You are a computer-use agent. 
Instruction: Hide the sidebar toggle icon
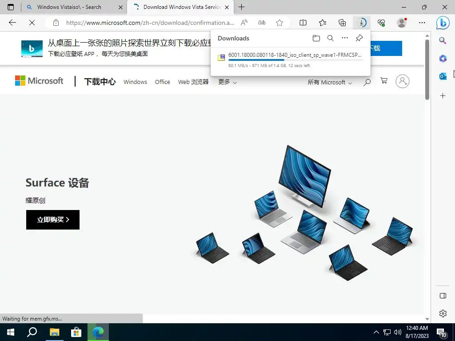pos(443,296)
